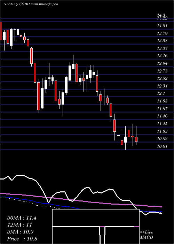Click the last red candlestick on the chart
Image resolution: width=174 pixels, height=244 pixels.
136,139
